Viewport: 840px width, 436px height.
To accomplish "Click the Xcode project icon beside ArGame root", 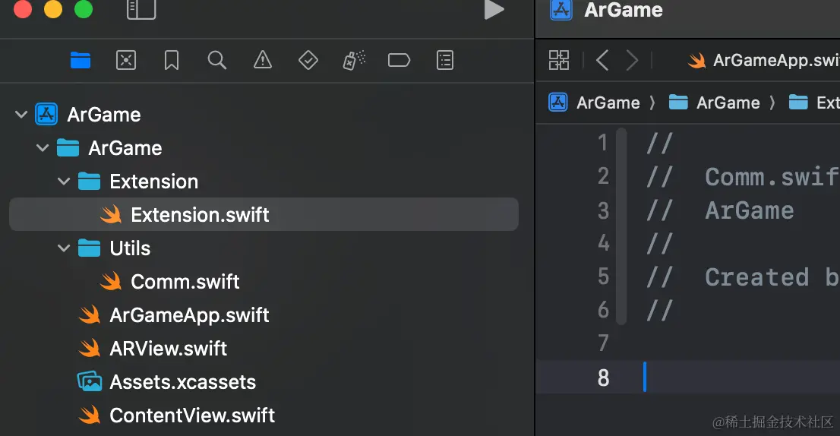I will [46, 114].
